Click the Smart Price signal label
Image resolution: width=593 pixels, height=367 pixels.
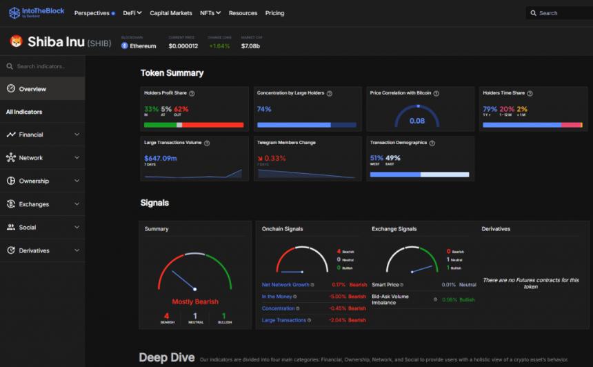[x=385, y=285]
